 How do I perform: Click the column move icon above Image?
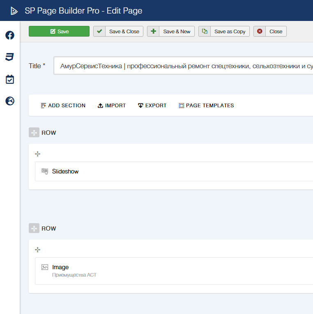(38, 250)
